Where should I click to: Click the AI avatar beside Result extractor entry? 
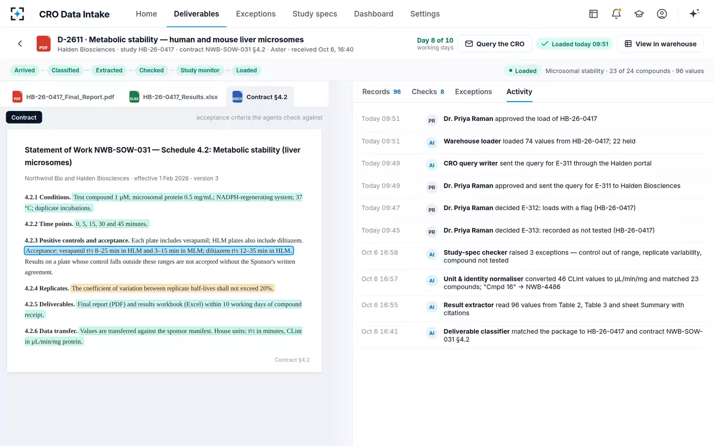(x=431, y=307)
